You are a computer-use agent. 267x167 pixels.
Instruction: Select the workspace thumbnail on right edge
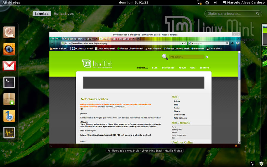(x=264, y=35)
